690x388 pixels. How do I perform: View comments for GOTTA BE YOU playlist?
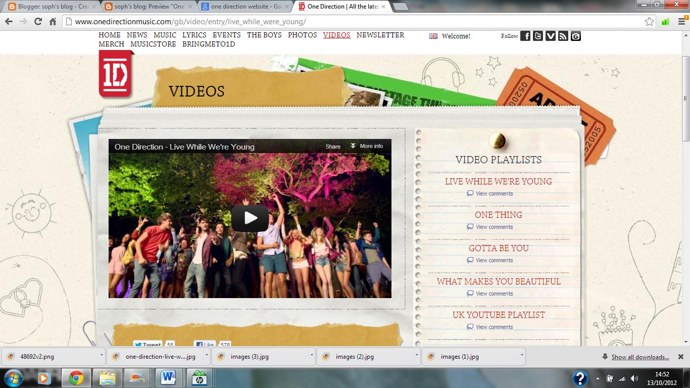(490, 260)
